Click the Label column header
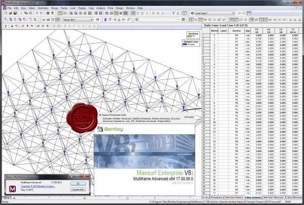 pos(223,31)
